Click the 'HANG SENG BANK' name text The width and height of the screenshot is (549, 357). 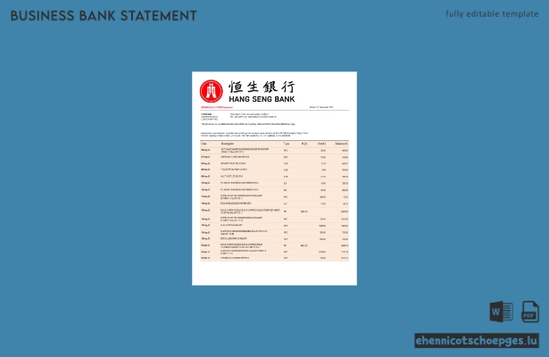262,99
